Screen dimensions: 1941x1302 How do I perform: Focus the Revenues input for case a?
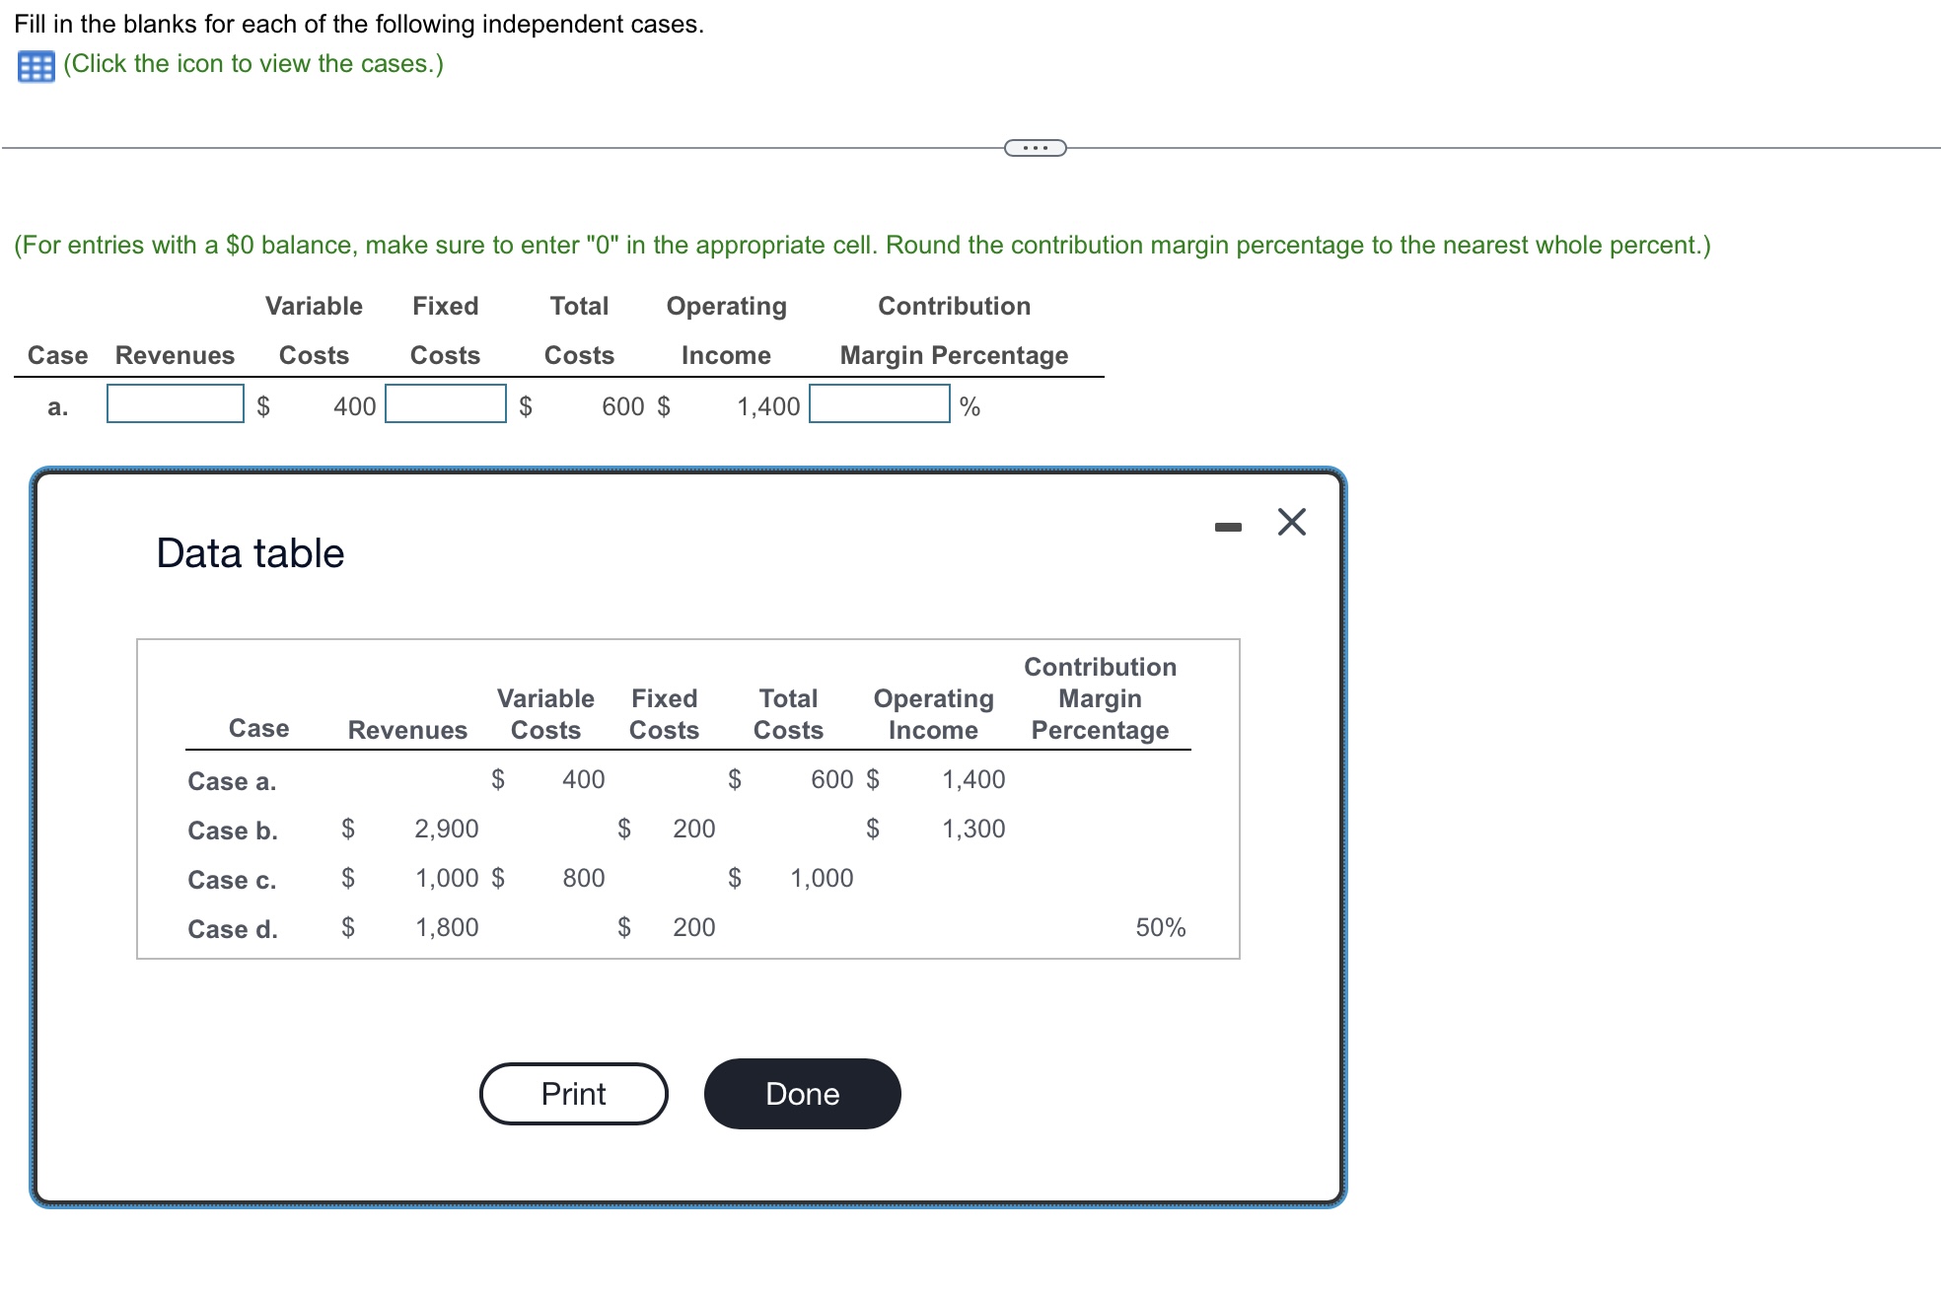point(176,404)
